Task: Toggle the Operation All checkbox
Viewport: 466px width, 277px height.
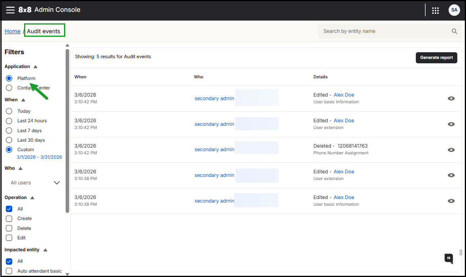Action: pyautogui.click(x=9, y=209)
